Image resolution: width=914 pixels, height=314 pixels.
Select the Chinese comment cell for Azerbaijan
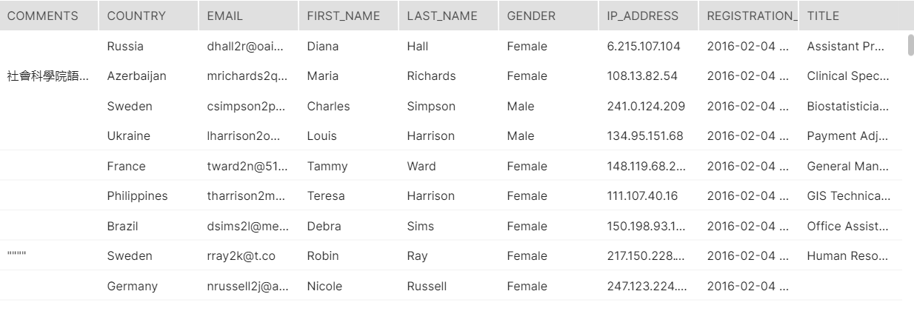tap(48, 76)
